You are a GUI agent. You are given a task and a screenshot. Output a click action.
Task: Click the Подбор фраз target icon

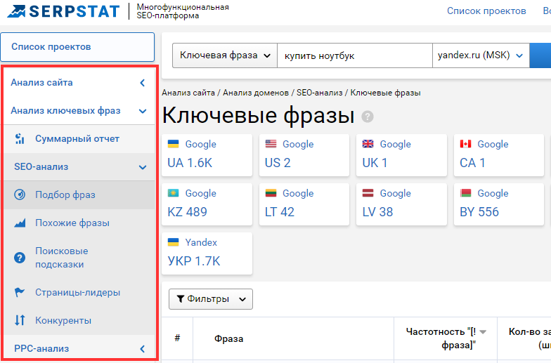click(x=20, y=194)
